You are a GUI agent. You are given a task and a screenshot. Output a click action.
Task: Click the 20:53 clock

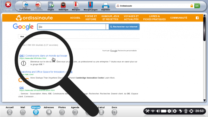click(199, 111)
